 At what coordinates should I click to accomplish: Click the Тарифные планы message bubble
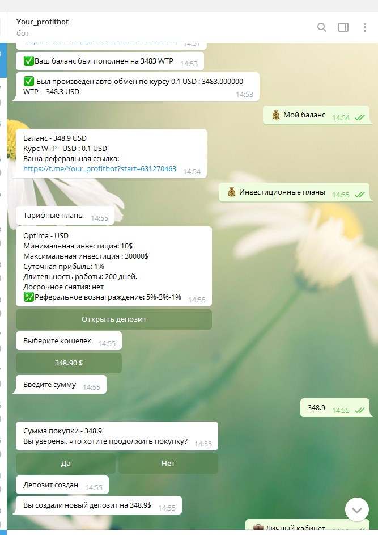click(x=65, y=216)
